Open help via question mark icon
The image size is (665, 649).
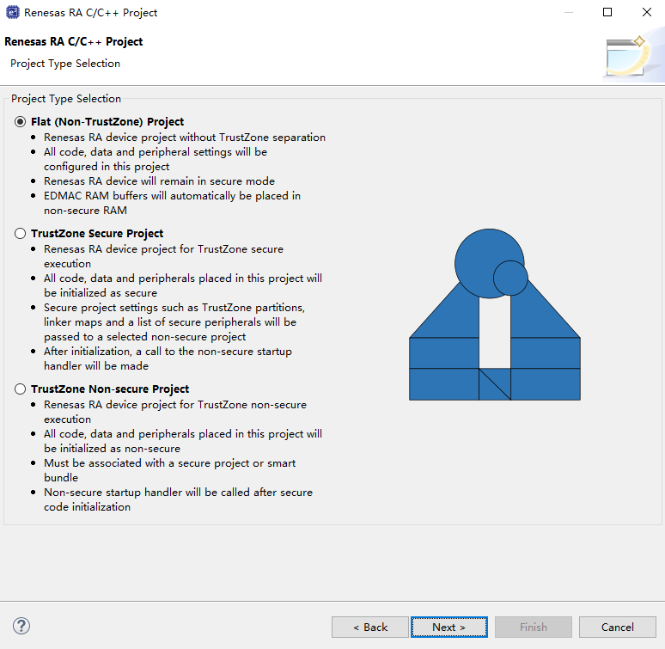[x=21, y=626]
